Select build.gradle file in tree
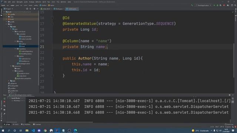The width and height of the screenshot is (237, 133). (x=13, y=86)
